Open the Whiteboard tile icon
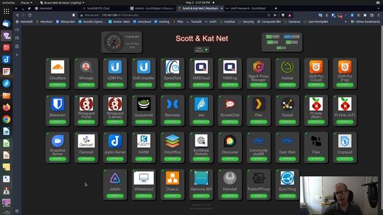Screen dimensions: 383x215 [x=144, y=178]
